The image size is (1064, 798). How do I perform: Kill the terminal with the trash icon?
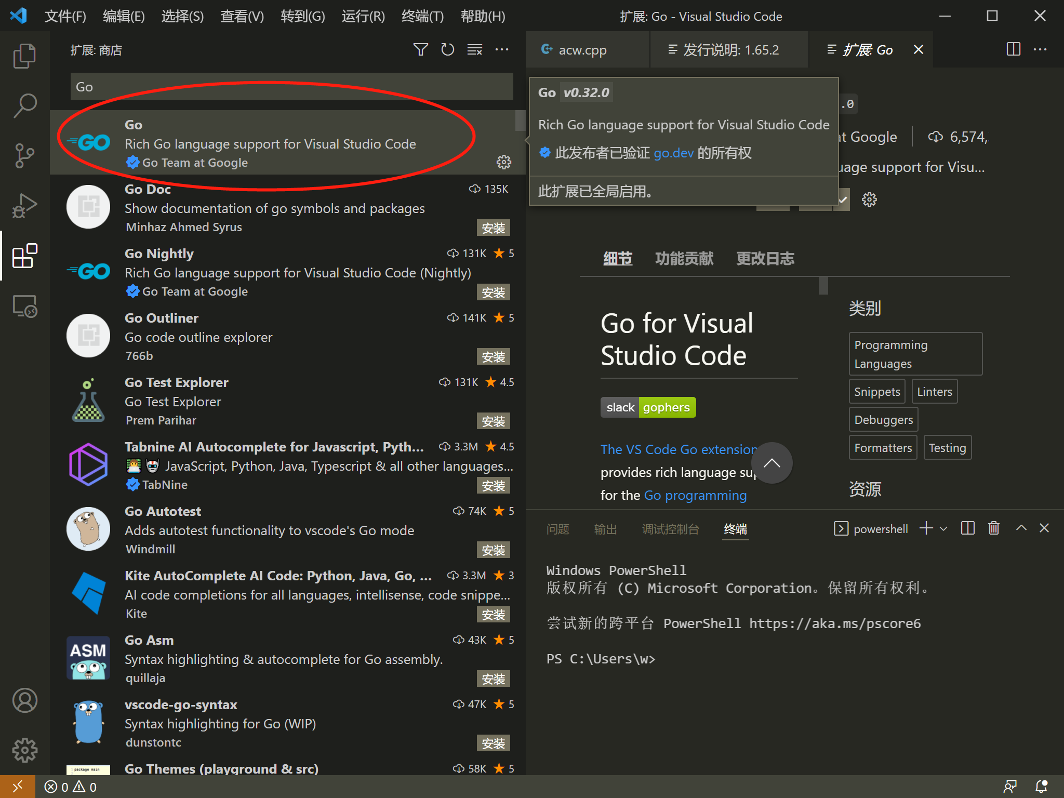click(x=994, y=528)
